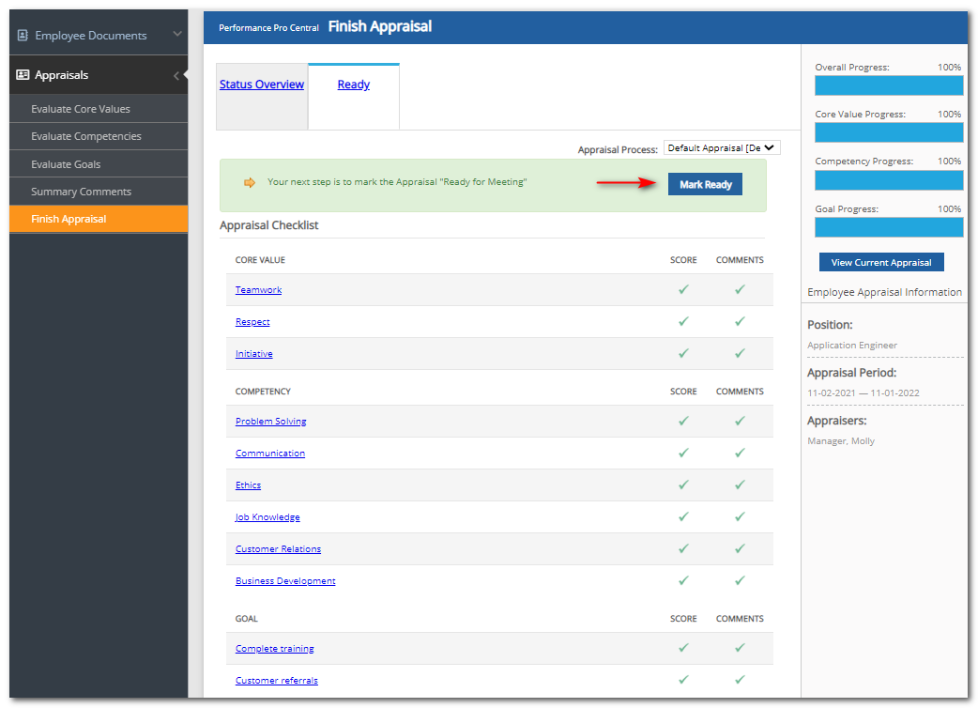Open the Customer Relations competency link
The height and width of the screenshot is (708, 978).
pyautogui.click(x=278, y=549)
